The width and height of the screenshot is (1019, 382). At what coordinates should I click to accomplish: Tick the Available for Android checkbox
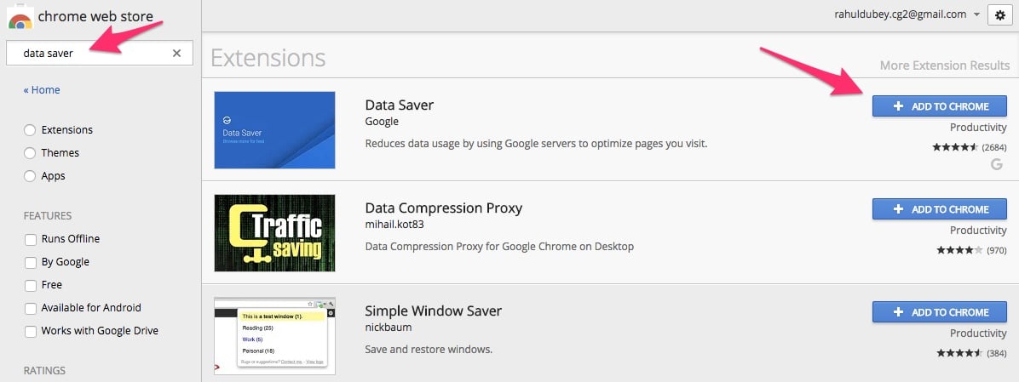coord(31,308)
